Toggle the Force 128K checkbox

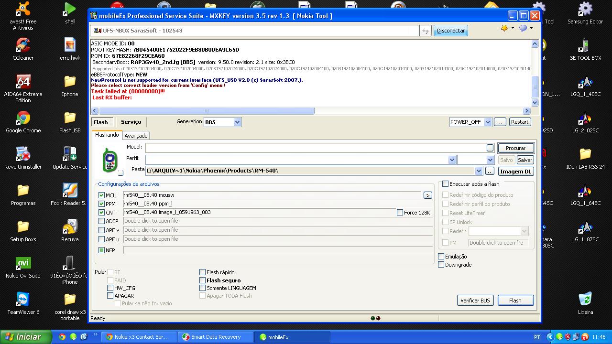coord(400,213)
